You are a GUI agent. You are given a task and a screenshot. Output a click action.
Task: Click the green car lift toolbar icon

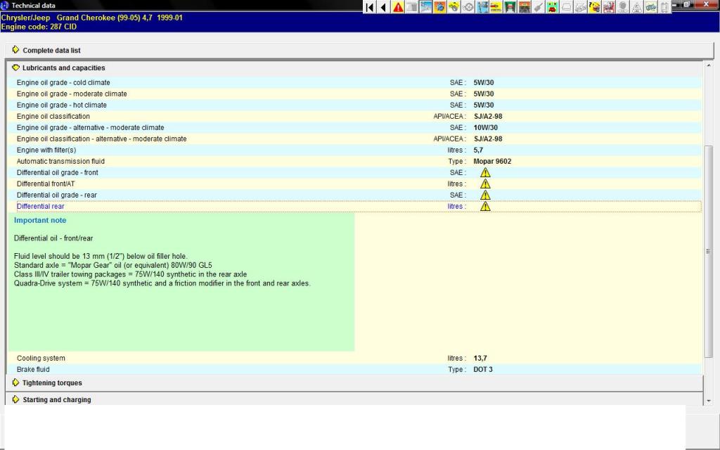point(510,7)
